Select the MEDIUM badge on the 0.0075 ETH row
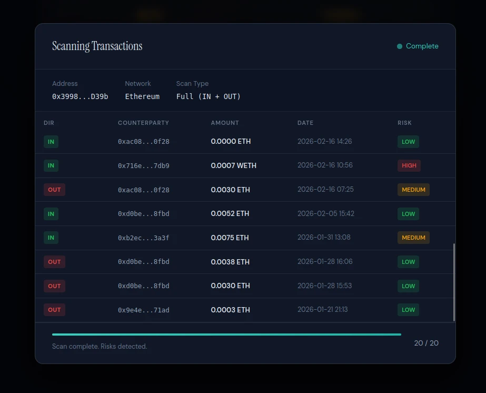This screenshot has width=486, height=393. tap(413, 238)
